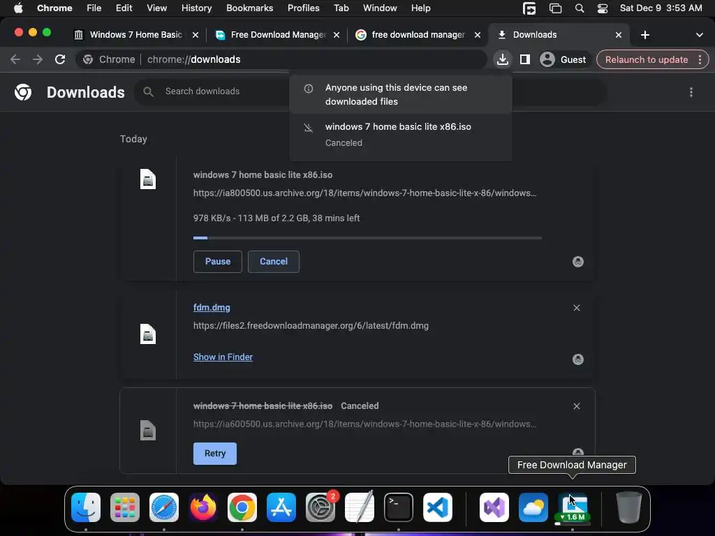Go back with the back arrow
715x536 pixels.
click(15, 59)
